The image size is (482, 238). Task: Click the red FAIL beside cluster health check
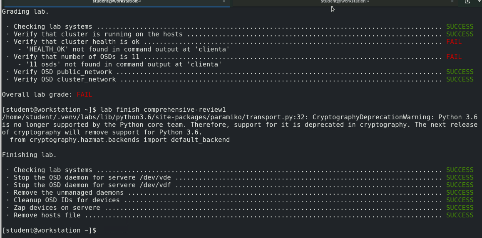tap(454, 42)
